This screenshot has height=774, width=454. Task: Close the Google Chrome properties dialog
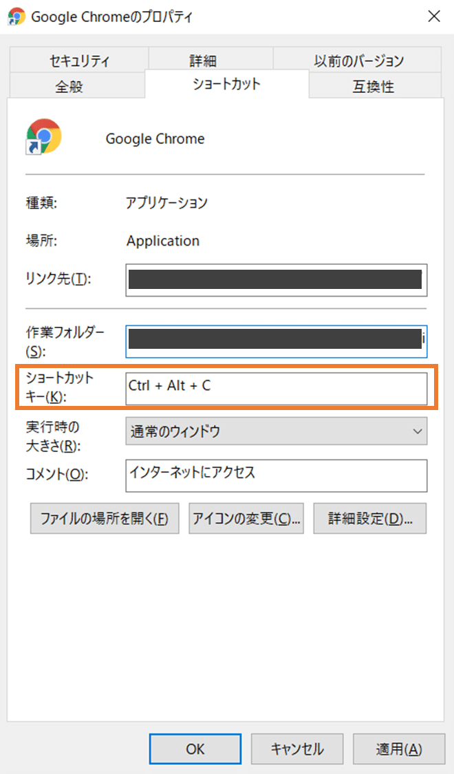tap(434, 17)
